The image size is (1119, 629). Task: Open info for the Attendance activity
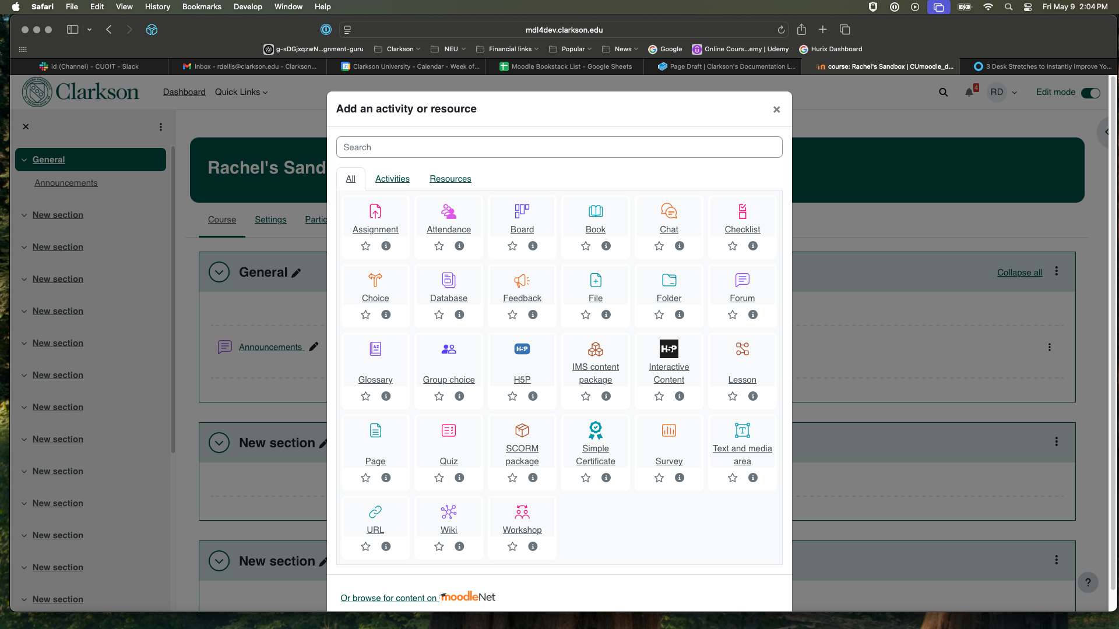(459, 246)
